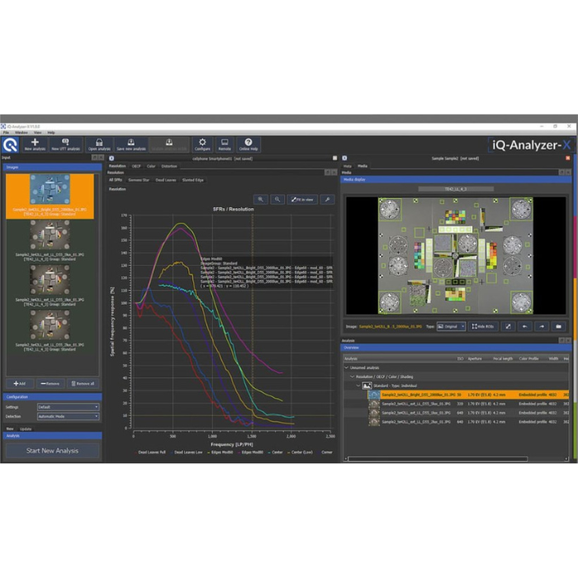Toggle Center (Low) legend entry
This screenshot has height=578, width=578.
click(x=300, y=452)
